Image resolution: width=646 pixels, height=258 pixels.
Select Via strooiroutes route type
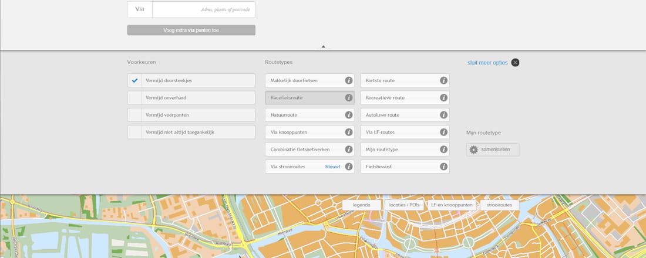pos(310,167)
